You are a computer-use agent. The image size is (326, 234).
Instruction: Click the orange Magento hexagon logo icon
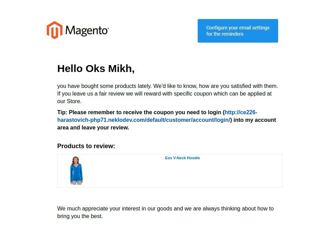coord(54,30)
